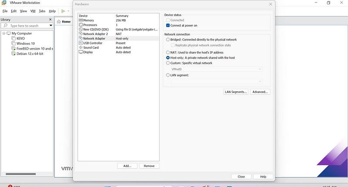The width and height of the screenshot is (348, 187).
Task: Click the My Computer monitor icon
Action: tap(9, 33)
